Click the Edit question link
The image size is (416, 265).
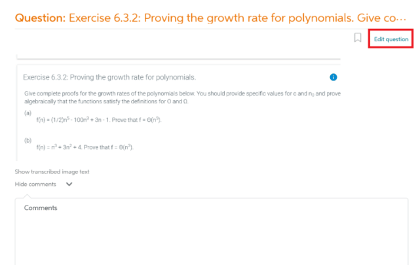click(x=390, y=39)
